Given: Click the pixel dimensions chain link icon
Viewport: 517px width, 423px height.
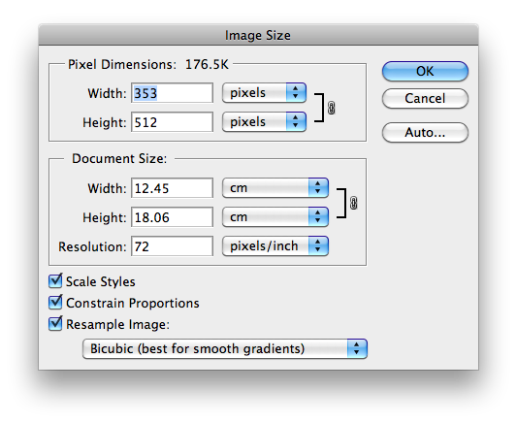Looking at the screenshot, I should coord(331,108).
